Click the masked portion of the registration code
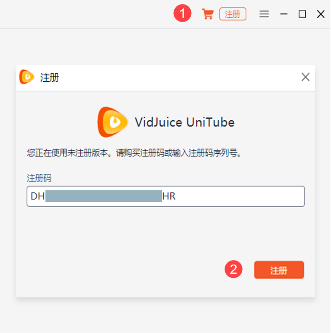Screen dimensions: 331x333 (104, 196)
